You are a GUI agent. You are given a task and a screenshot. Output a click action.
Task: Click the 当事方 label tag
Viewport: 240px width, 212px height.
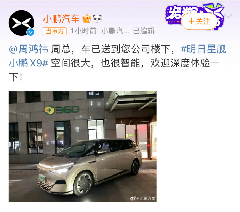coord(55,31)
